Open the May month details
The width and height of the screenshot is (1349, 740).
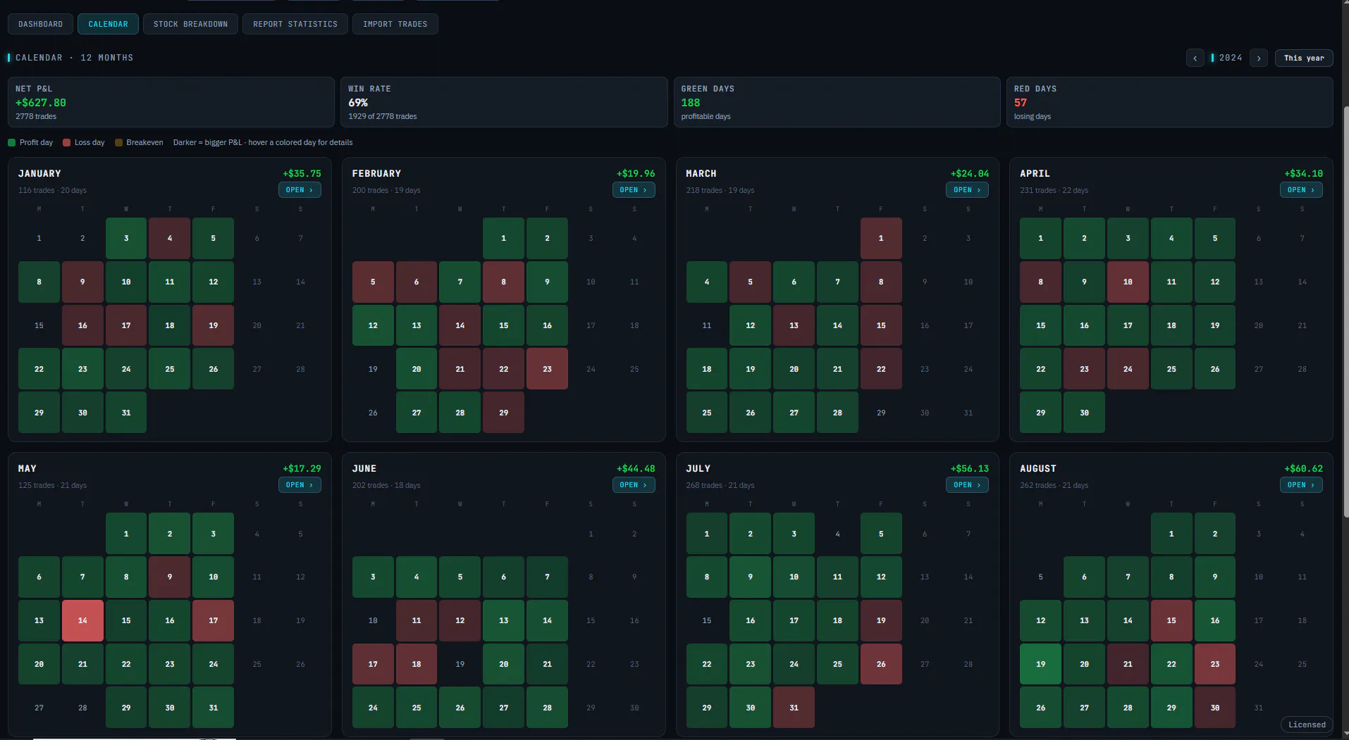tap(300, 485)
